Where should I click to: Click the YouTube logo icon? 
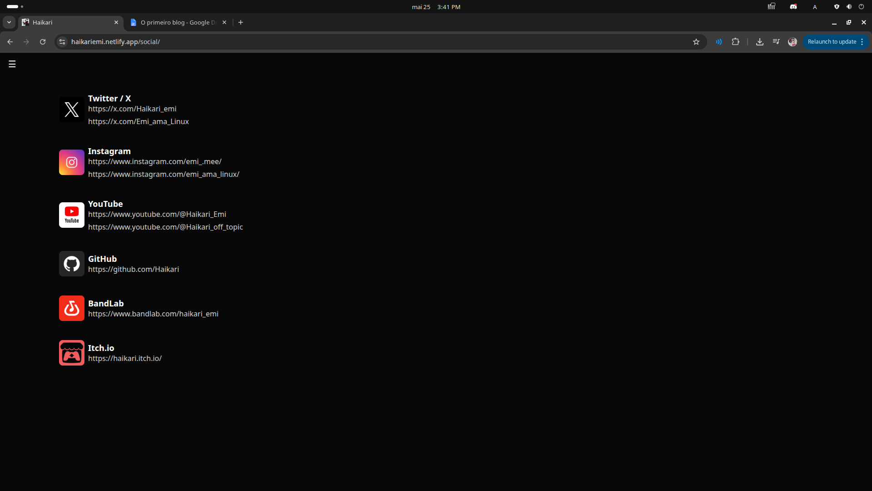[x=72, y=215]
